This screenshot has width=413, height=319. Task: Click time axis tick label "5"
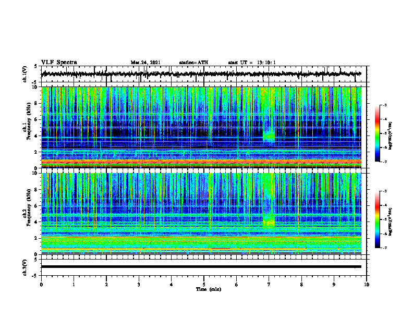204,285
